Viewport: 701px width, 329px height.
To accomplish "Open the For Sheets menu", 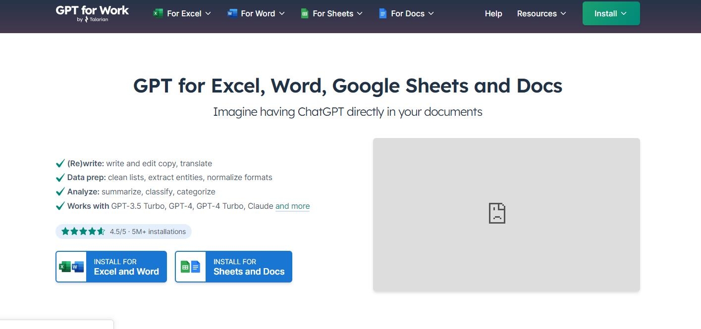I will [332, 13].
